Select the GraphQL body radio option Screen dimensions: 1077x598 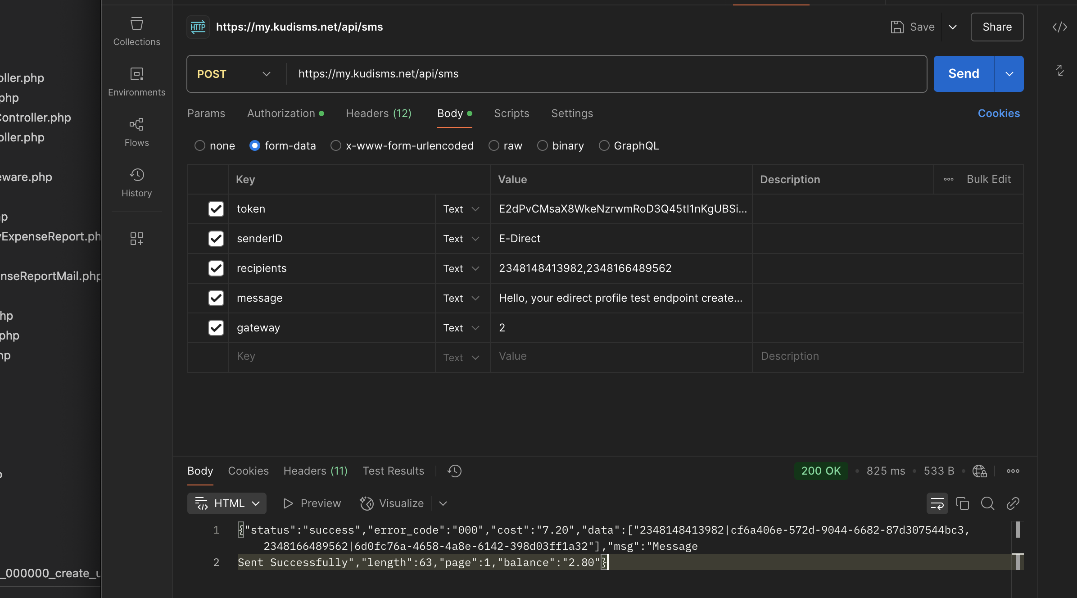pos(604,146)
